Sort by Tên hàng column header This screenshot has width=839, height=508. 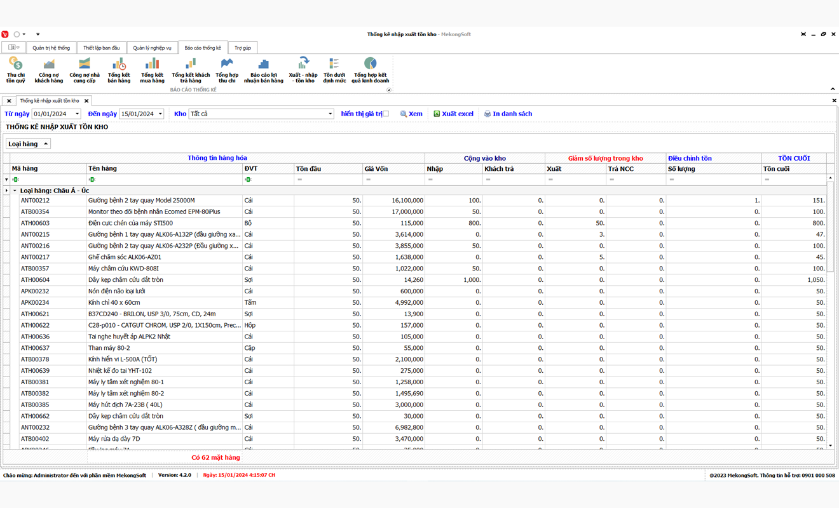click(165, 168)
